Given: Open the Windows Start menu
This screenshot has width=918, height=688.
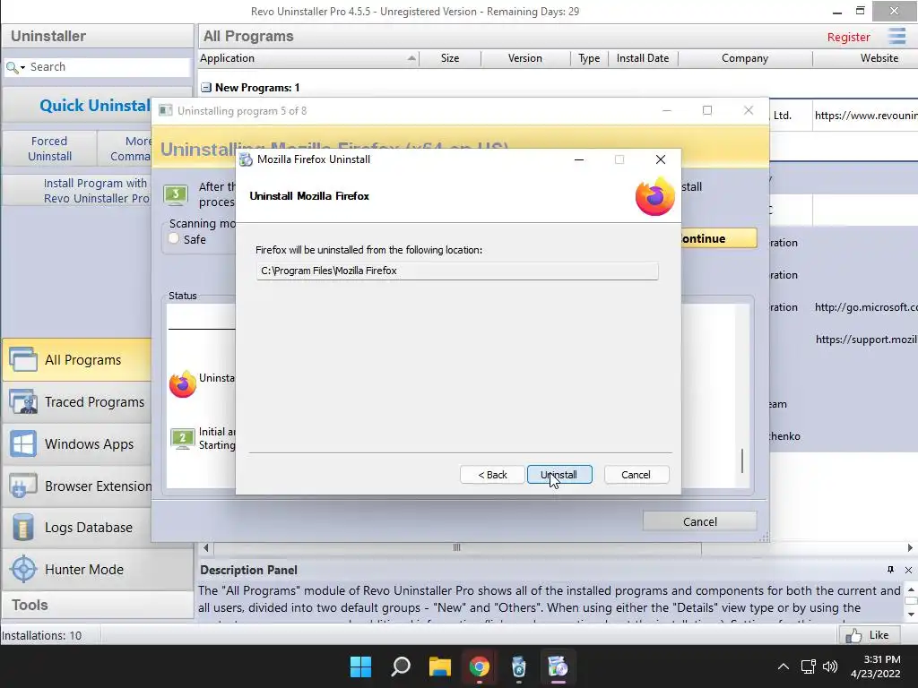Looking at the screenshot, I should coord(360,666).
